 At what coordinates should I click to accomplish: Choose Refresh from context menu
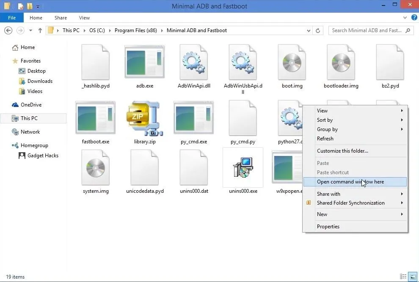click(325, 139)
